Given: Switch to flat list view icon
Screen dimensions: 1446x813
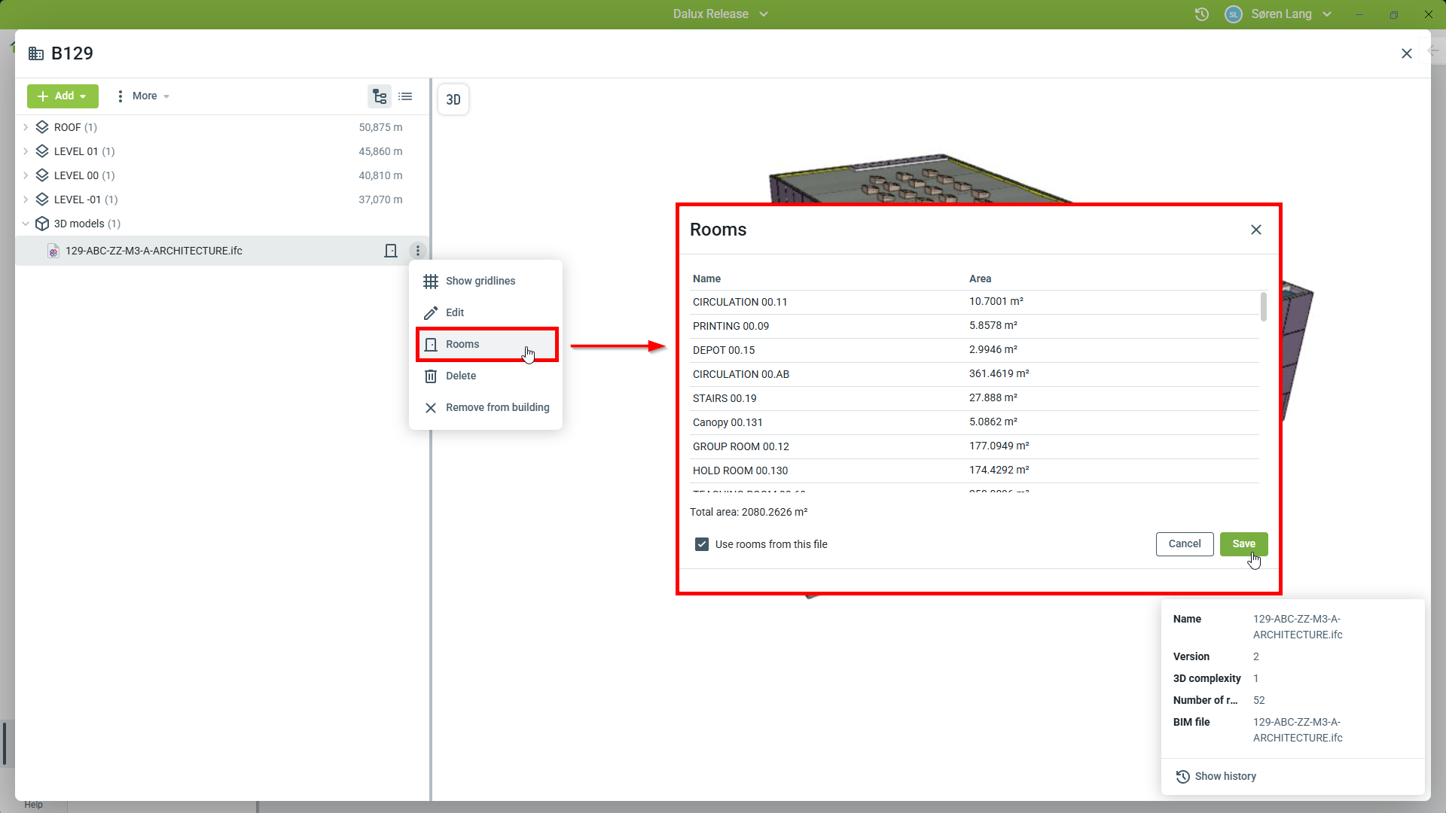Looking at the screenshot, I should [x=405, y=96].
